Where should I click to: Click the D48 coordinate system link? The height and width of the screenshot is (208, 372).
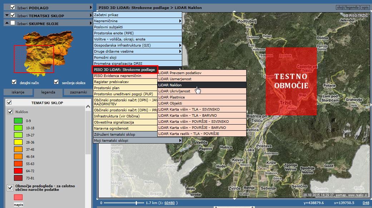coord(366,203)
